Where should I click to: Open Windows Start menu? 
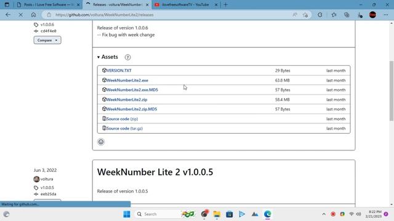[127, 214]
